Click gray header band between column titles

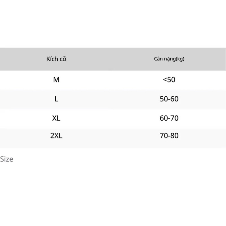[x=113, y=59]
